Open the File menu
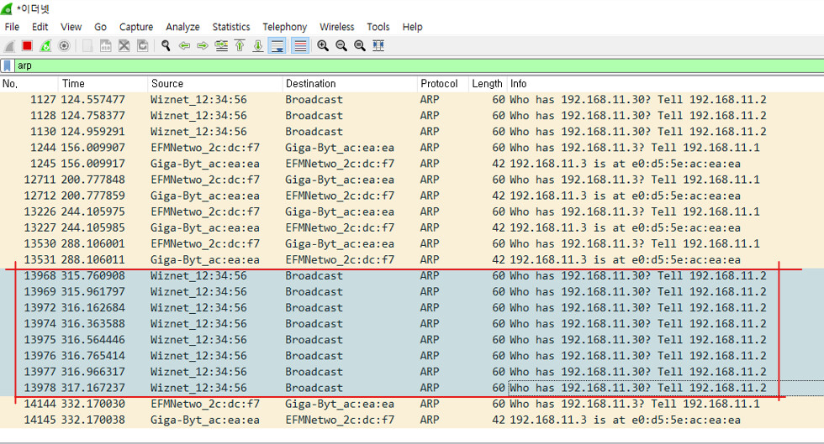 point(12,27)
